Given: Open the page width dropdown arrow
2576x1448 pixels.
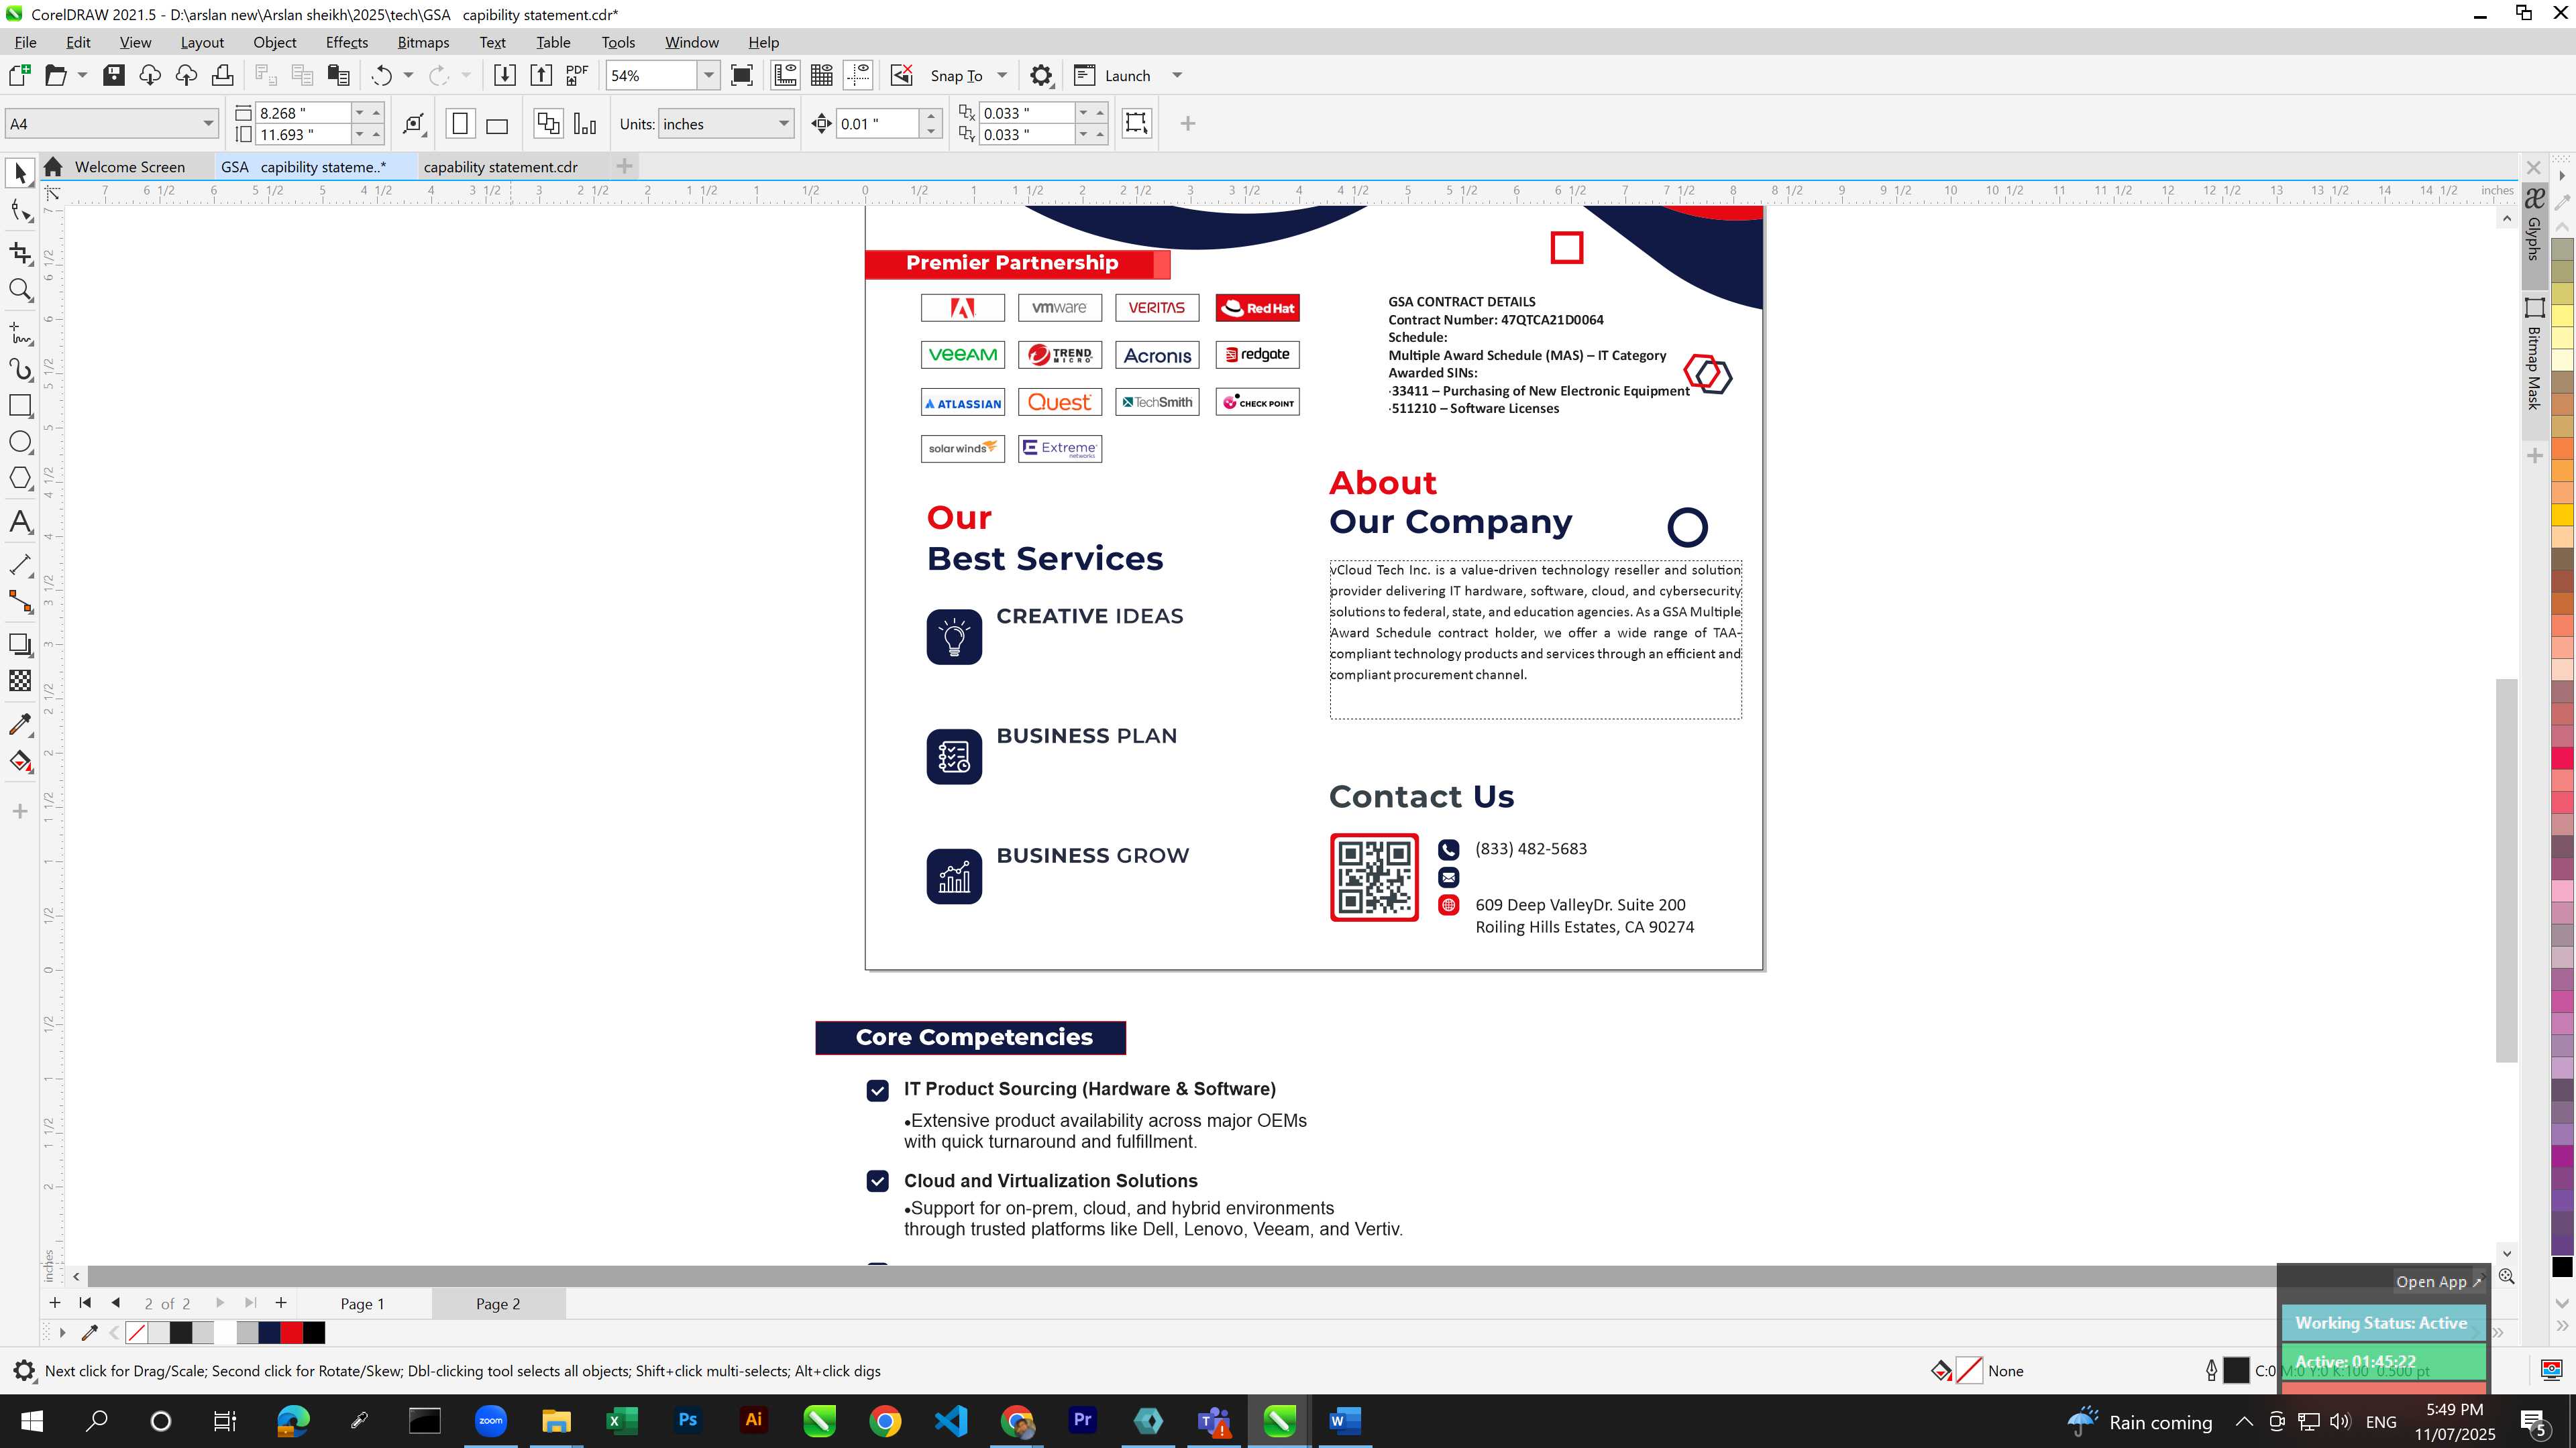Looking at the screenshot, I should 359,113.
